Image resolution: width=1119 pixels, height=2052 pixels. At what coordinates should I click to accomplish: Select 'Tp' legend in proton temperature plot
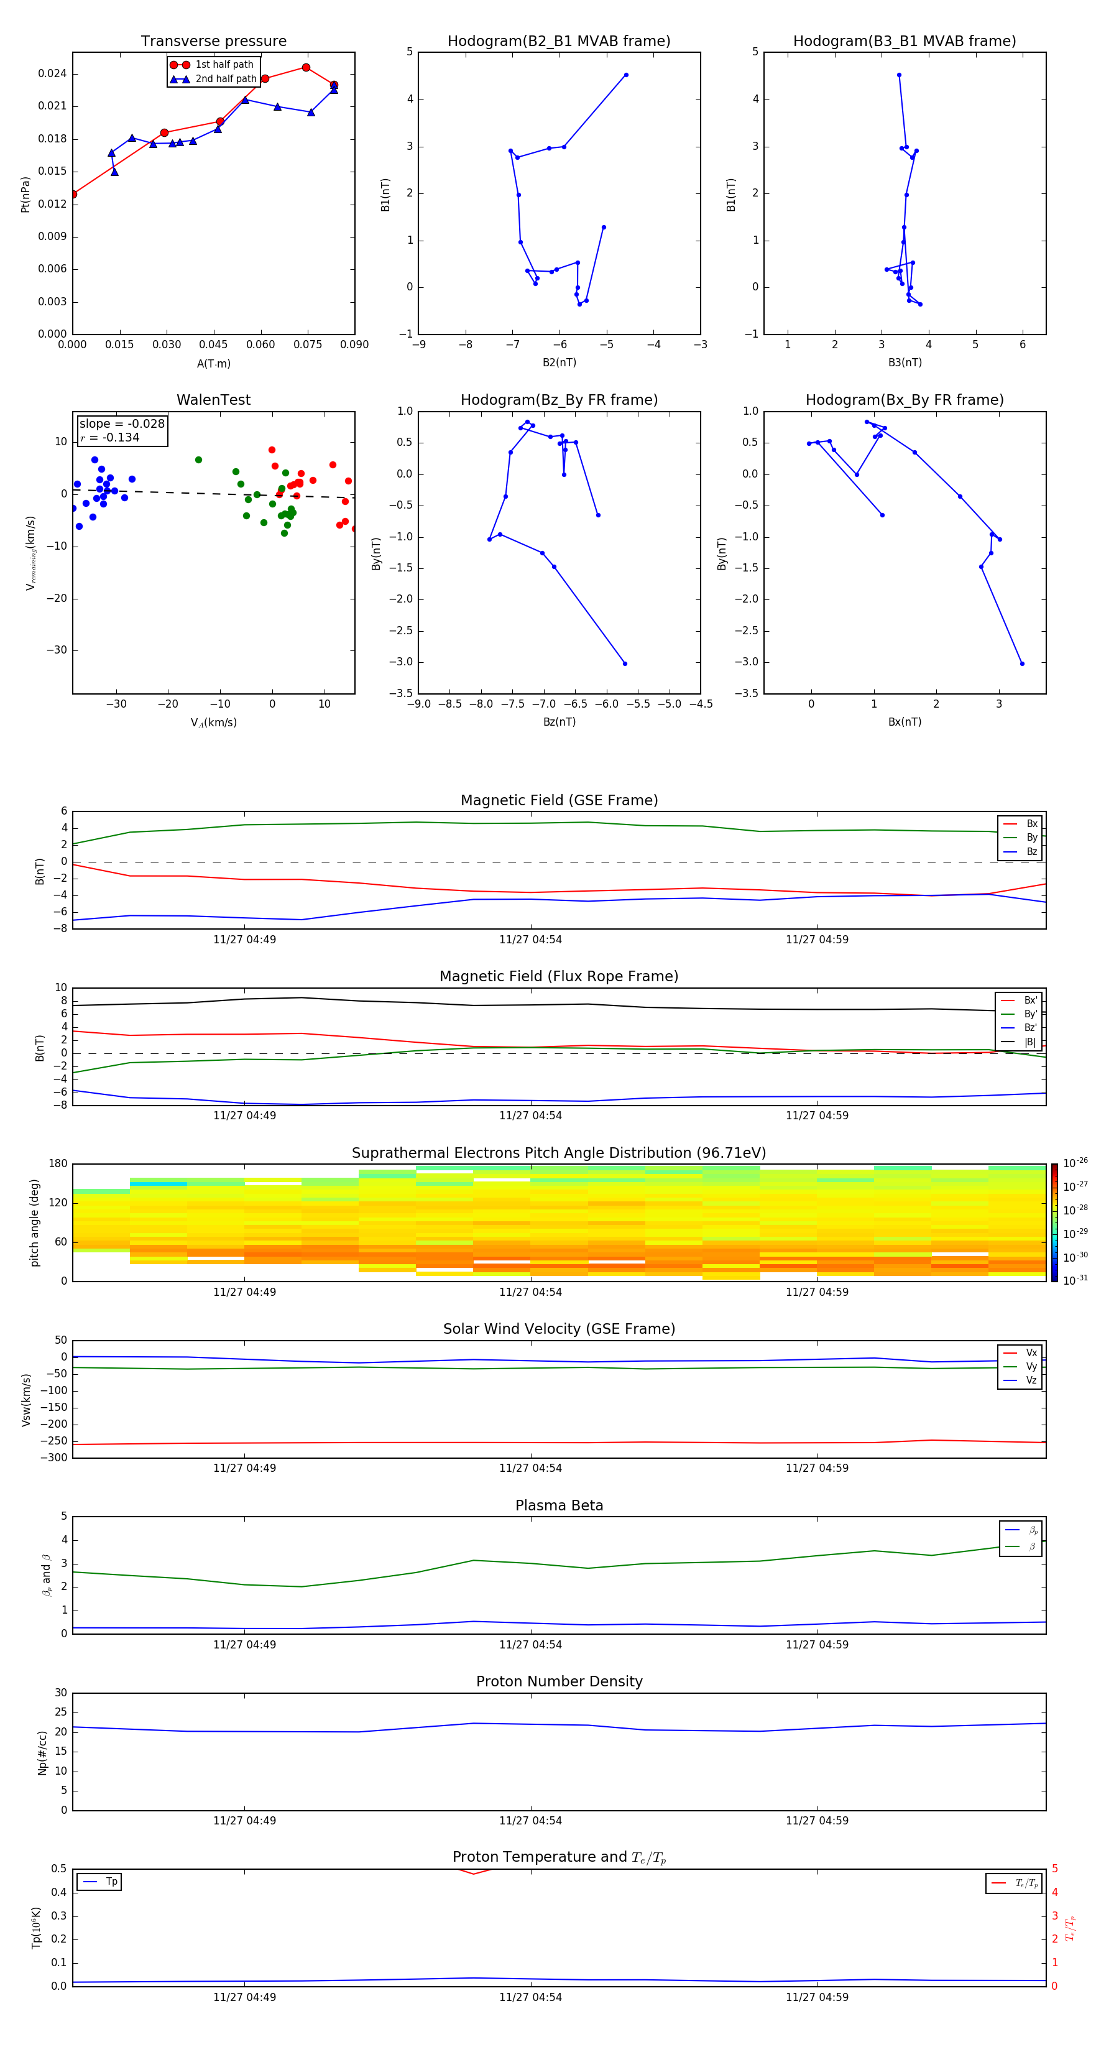(x=99, y=1882)
